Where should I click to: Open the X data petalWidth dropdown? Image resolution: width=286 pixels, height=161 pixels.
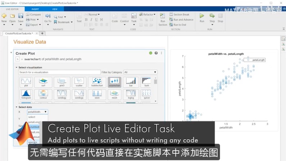pos(37,112)
